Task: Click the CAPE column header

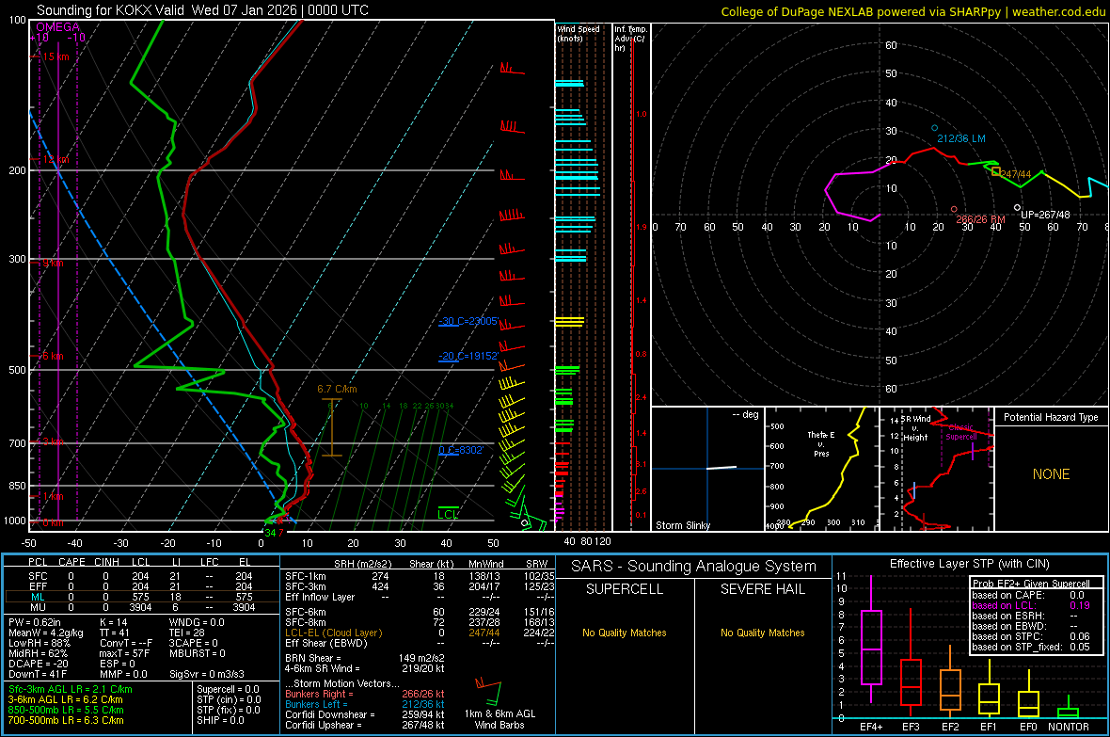Action: (x=71, y=562)
